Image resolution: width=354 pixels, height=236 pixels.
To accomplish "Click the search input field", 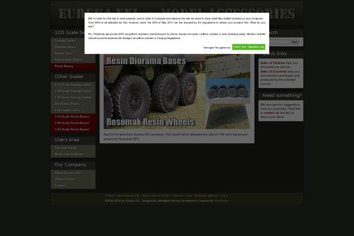I will point(279,42).
